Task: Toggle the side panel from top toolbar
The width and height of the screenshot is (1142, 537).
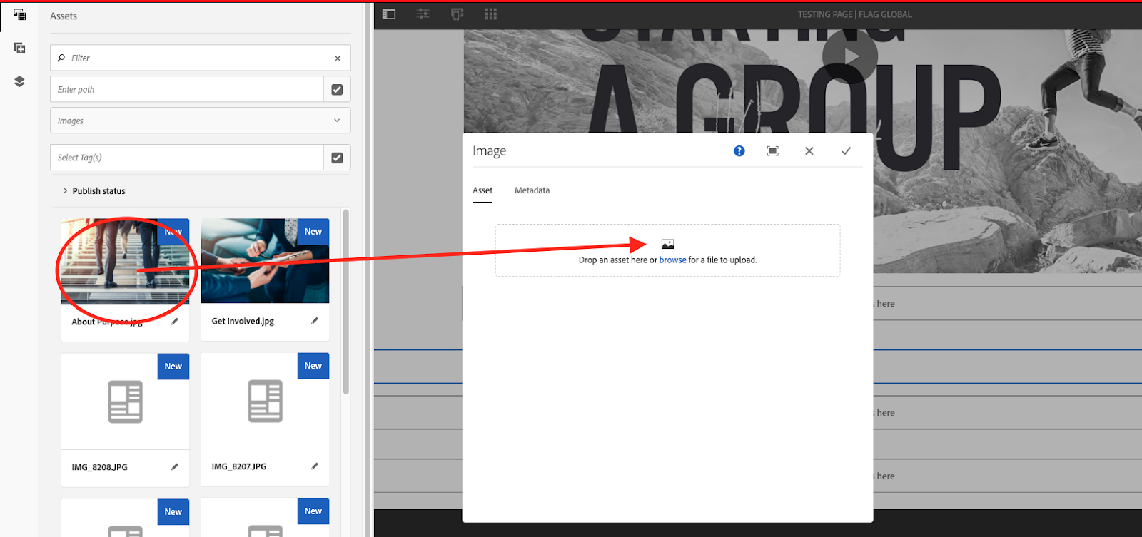Action: 389,14
